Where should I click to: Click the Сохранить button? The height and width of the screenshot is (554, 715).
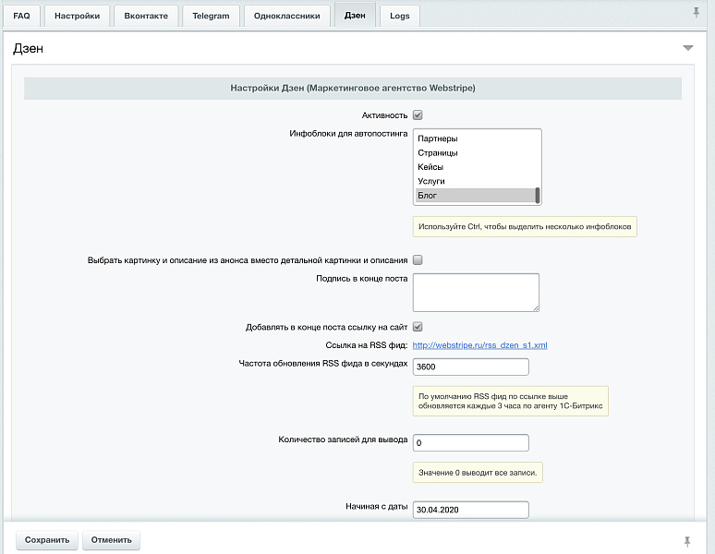point(47,540)
